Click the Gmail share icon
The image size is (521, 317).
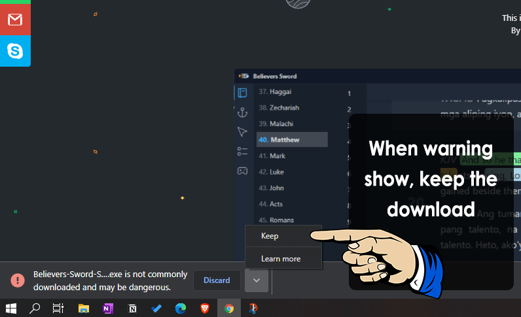(15, 20)
